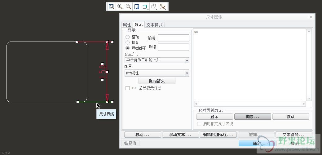Click the 默认 button
322x155 pixels.
pos(291,117)
